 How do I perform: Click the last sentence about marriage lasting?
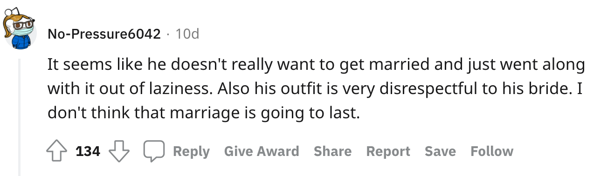pyautogui.click(x=204, y=113)
